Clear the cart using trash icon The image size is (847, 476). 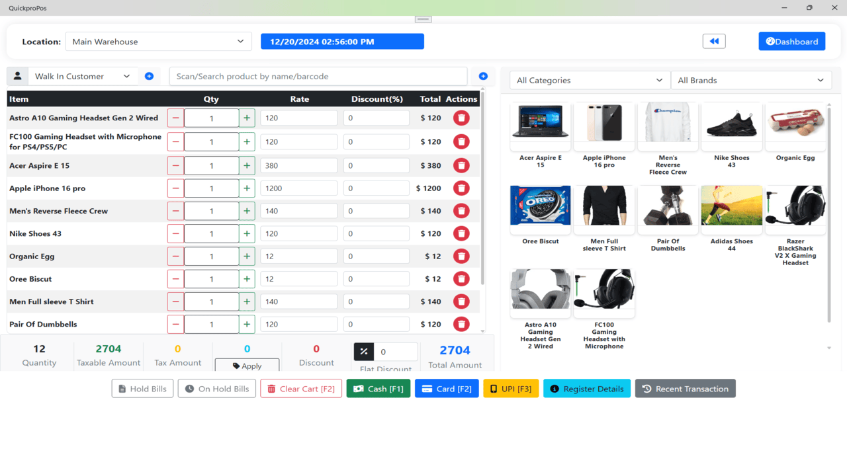pos(301,388)
